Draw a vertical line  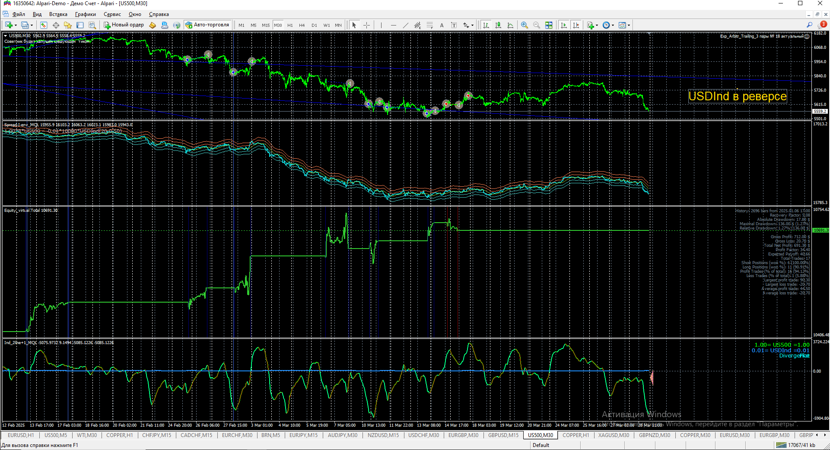(381, 25)
